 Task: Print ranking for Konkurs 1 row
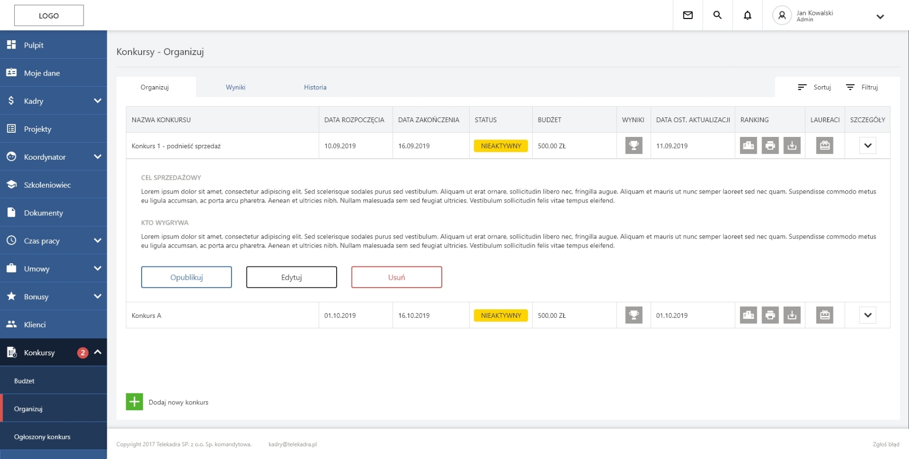[770, 145]
